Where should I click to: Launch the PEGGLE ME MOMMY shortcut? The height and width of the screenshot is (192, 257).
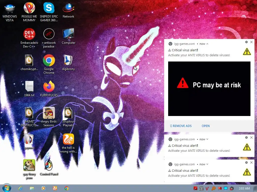point(29,12)
